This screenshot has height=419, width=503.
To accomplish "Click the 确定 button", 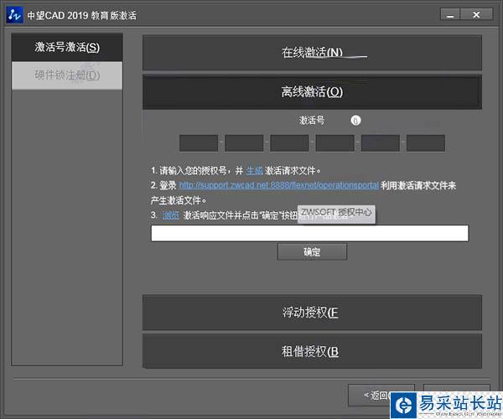I will [312, 252].
